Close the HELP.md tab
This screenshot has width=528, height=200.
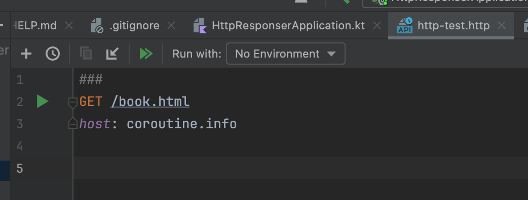[x=69, y=25]
